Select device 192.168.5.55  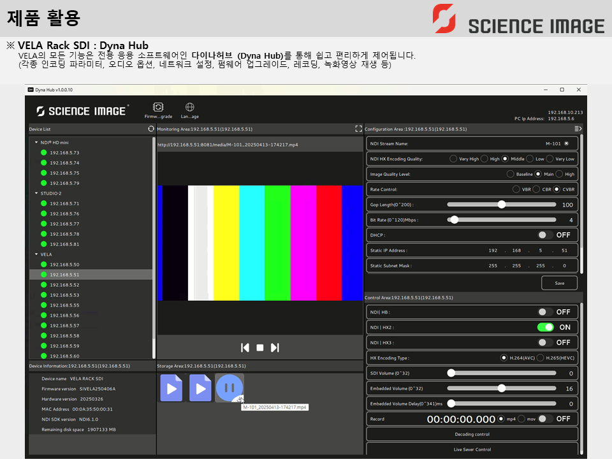pyautogui.click(x=64, y=305)
